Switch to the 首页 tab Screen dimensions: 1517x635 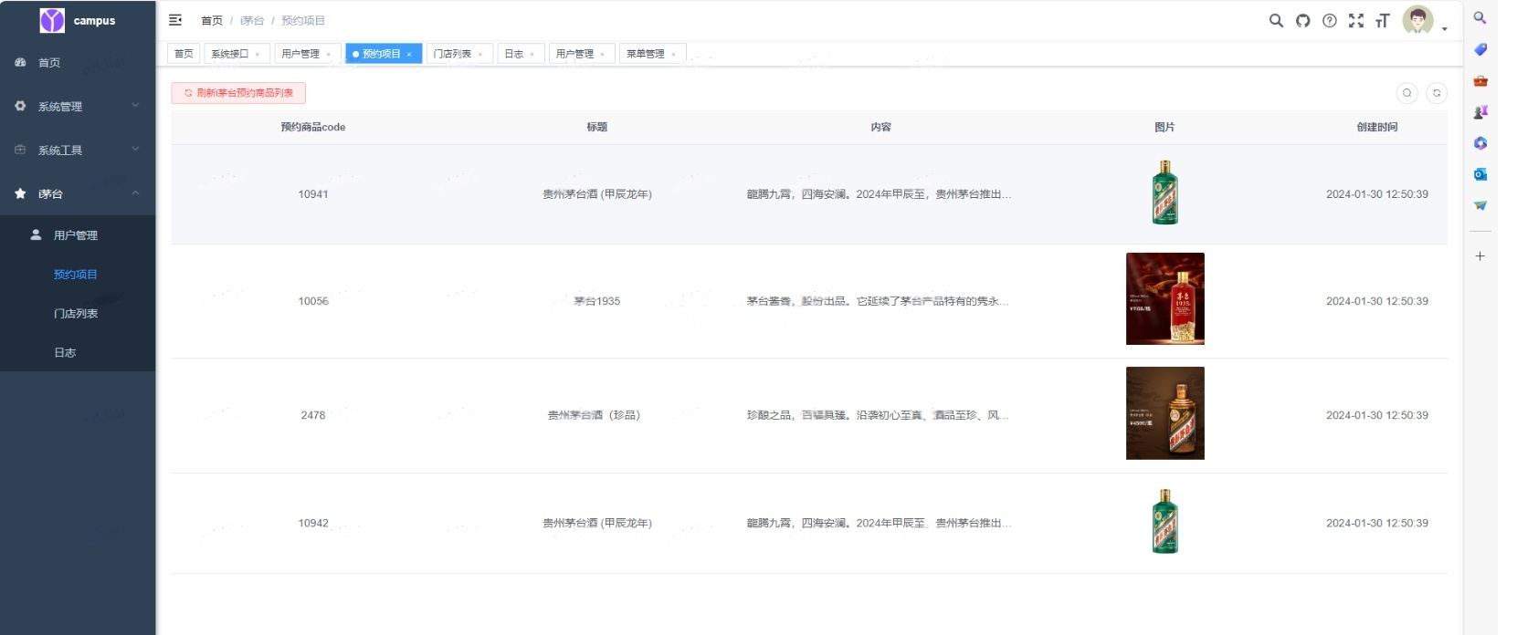184,54
